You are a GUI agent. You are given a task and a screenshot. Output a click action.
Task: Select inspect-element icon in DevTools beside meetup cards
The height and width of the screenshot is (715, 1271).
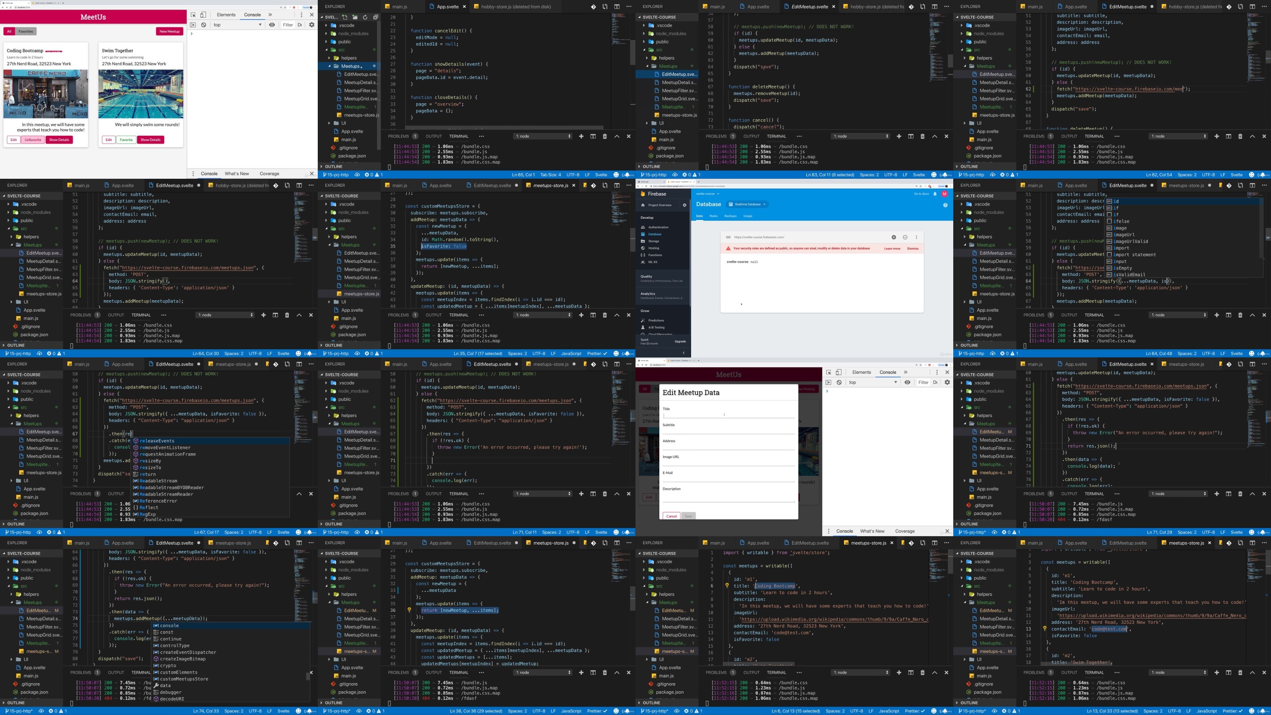[193, 15]
